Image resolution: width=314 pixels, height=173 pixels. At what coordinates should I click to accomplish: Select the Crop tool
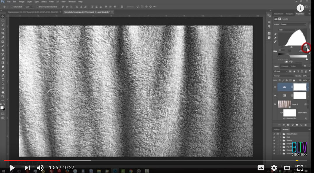coord(3,33)
